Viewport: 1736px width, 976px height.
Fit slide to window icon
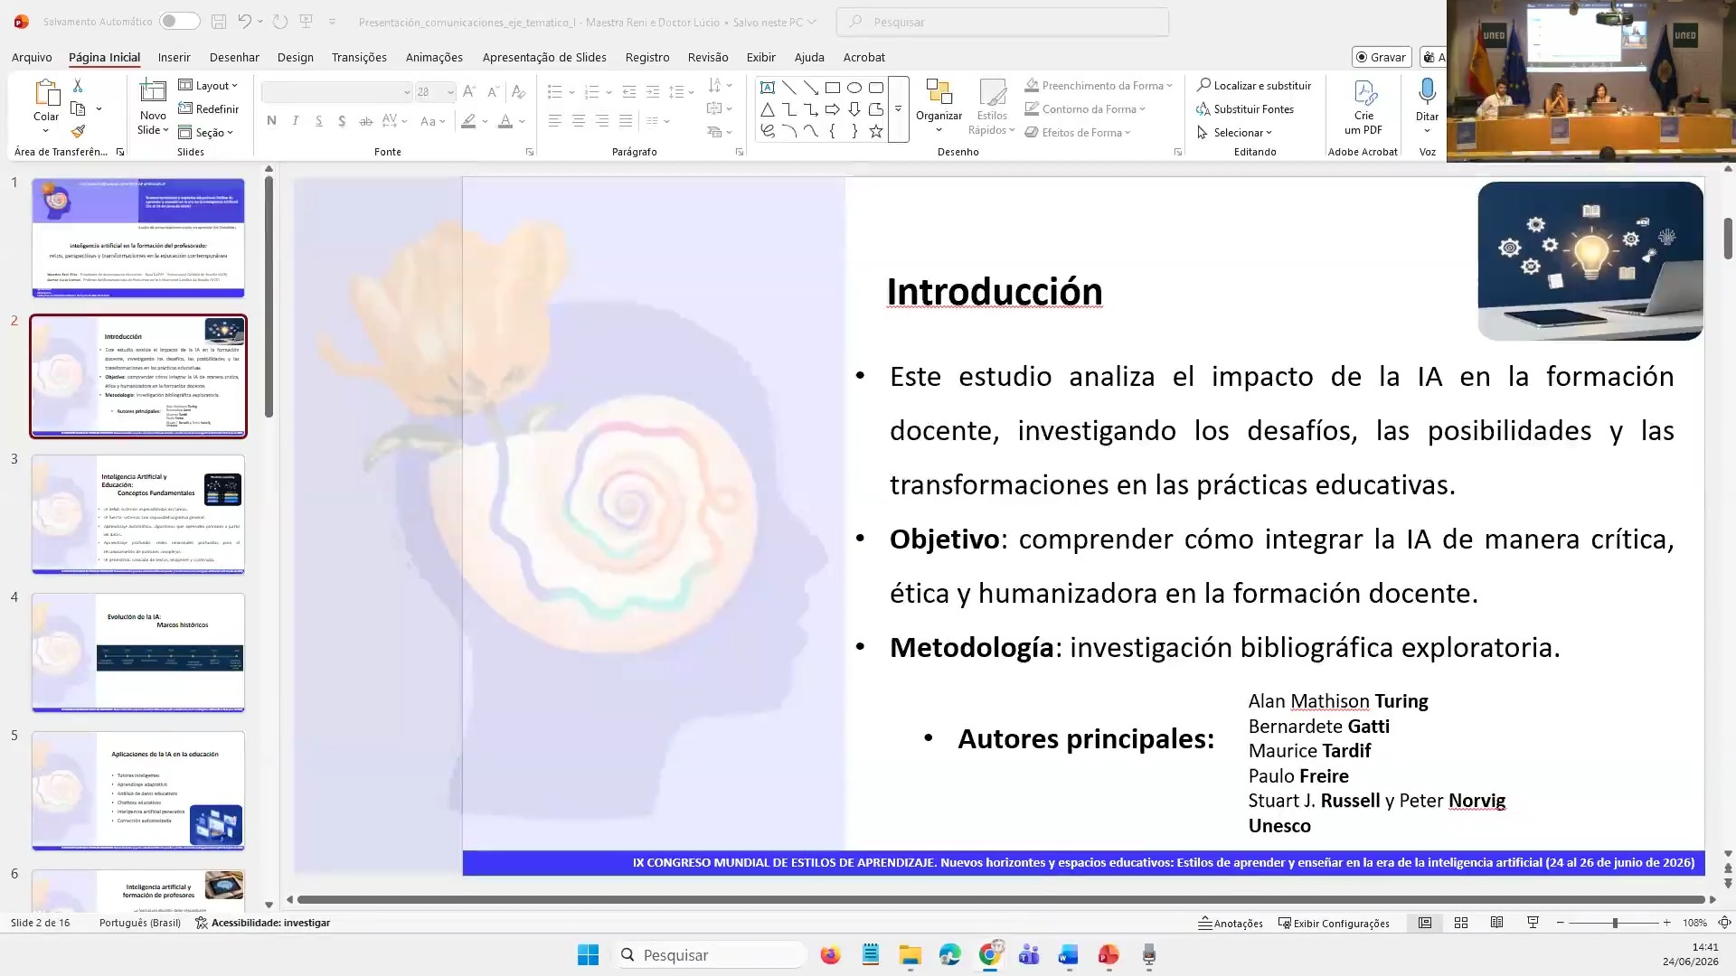[x=1724, y=923]
